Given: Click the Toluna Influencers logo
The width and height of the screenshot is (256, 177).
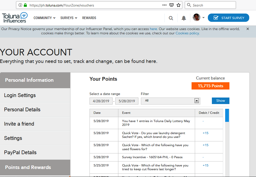Looking at the screenshot, I should click(x=15, y=18).
